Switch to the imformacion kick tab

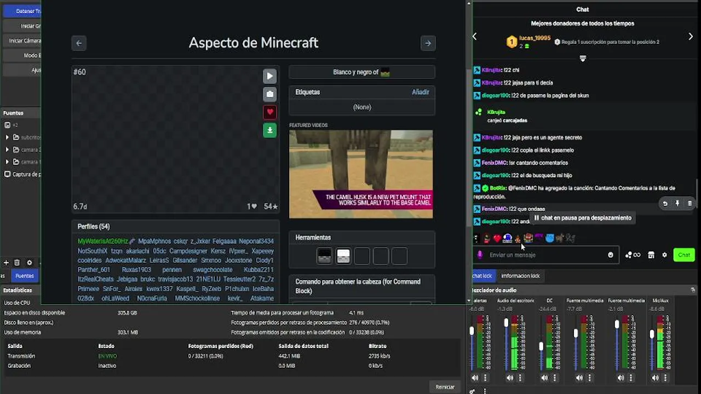pyautogui.click(x=520, y=276)
